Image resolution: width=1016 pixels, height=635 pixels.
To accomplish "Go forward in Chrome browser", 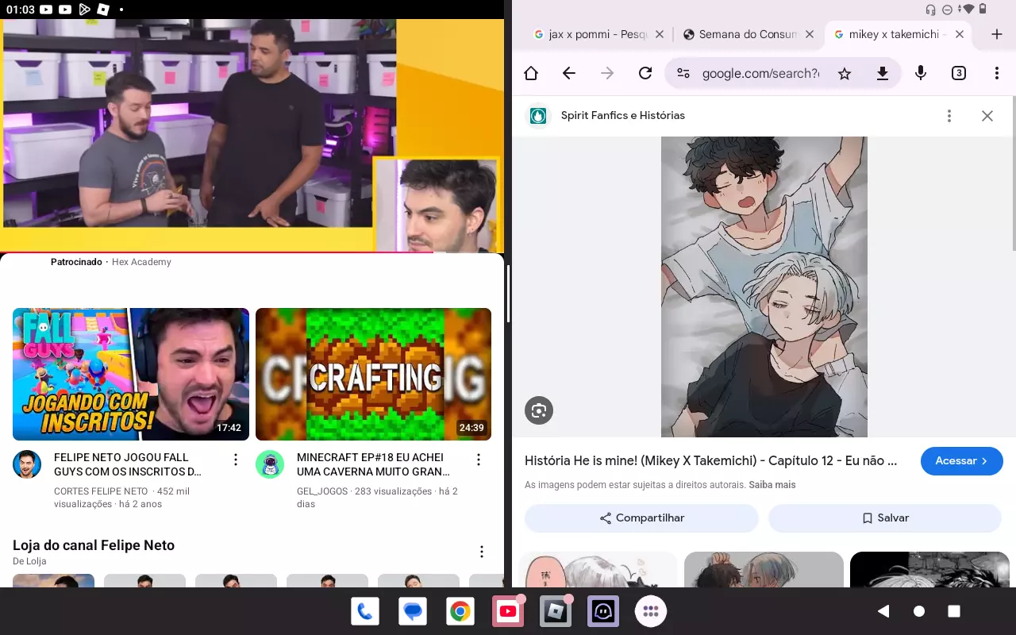I will point(607,74).
